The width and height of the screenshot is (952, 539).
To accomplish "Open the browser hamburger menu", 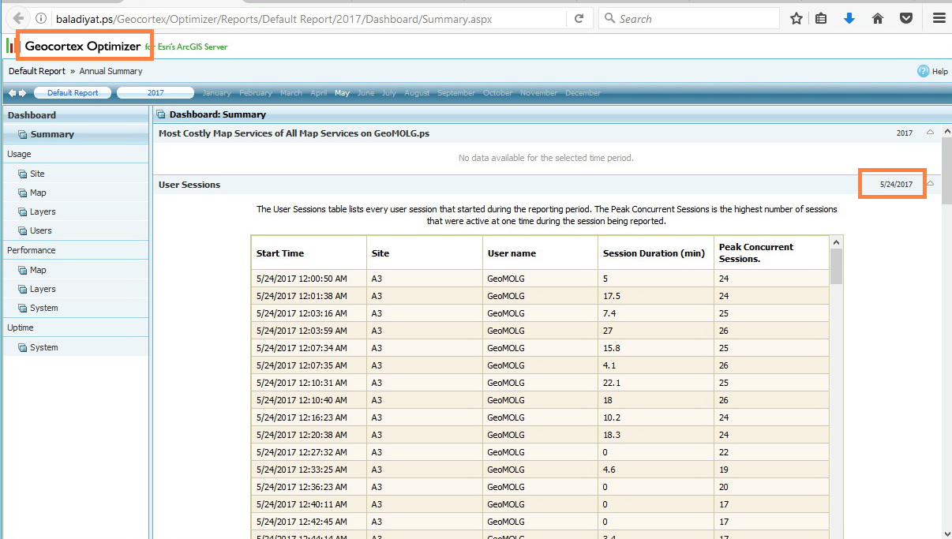I will [939, 18].
